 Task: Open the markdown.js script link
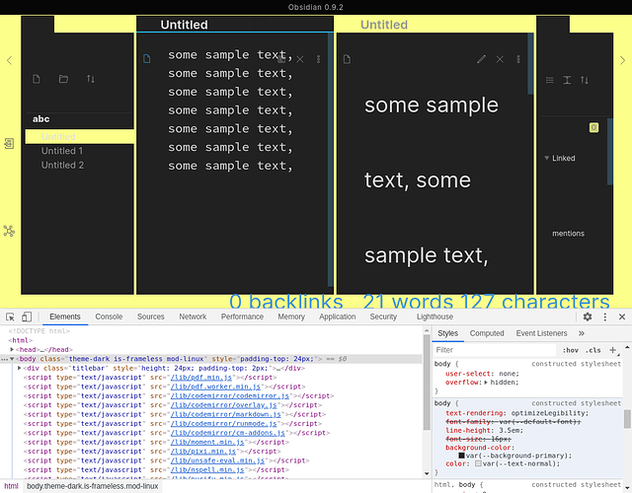pos(226,414)
